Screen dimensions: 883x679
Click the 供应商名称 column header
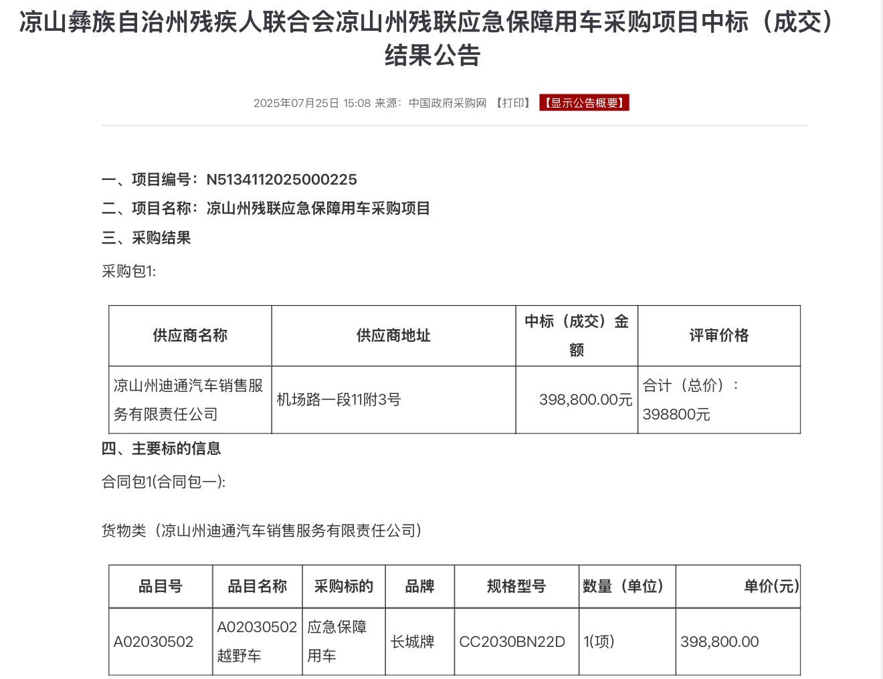pyautogui.click(x=190, y=336)
